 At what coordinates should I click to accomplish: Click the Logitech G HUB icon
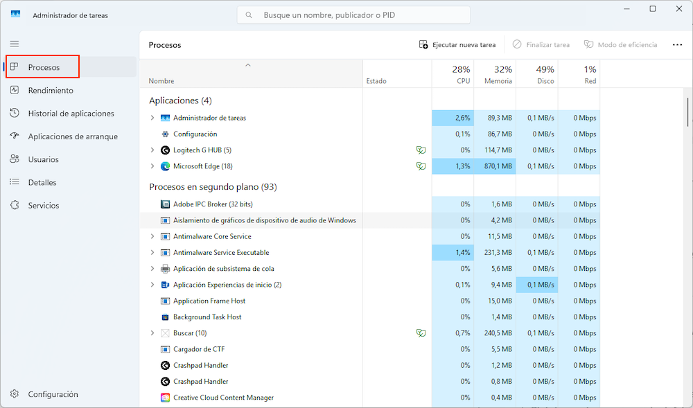(x=166, y=150)
